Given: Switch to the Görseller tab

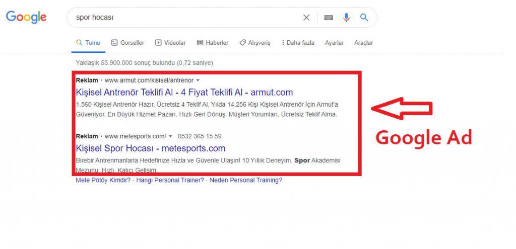Looking at the screenshot, I should [x=127, y=43].
